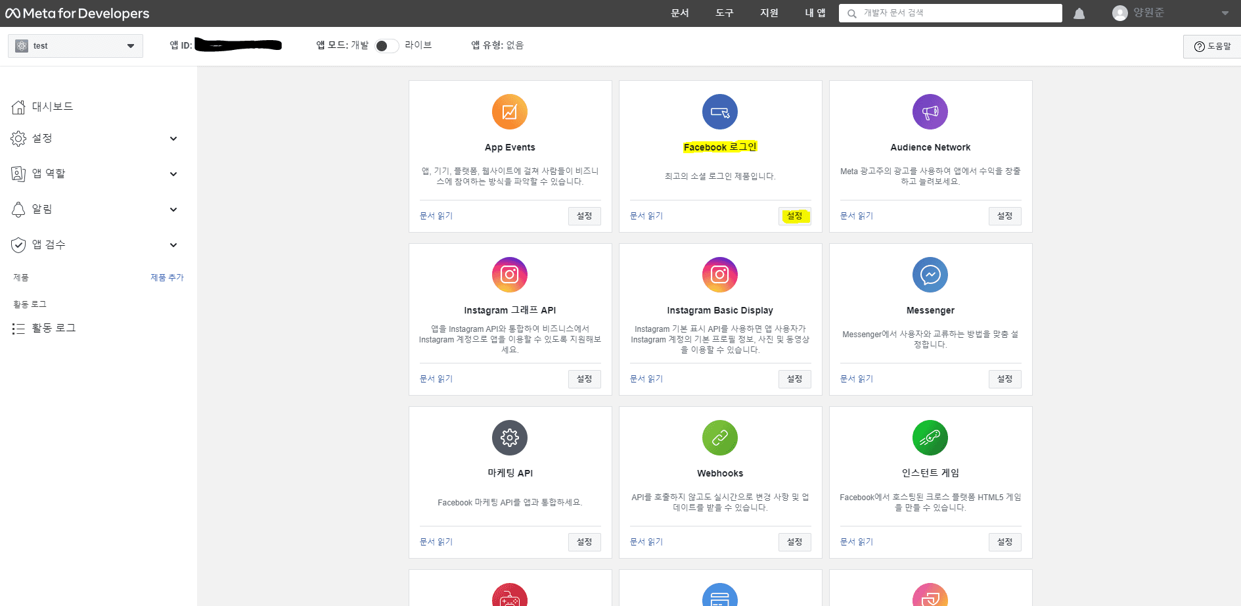
Task: Click the App Events product icon
Action: (509, 112)
